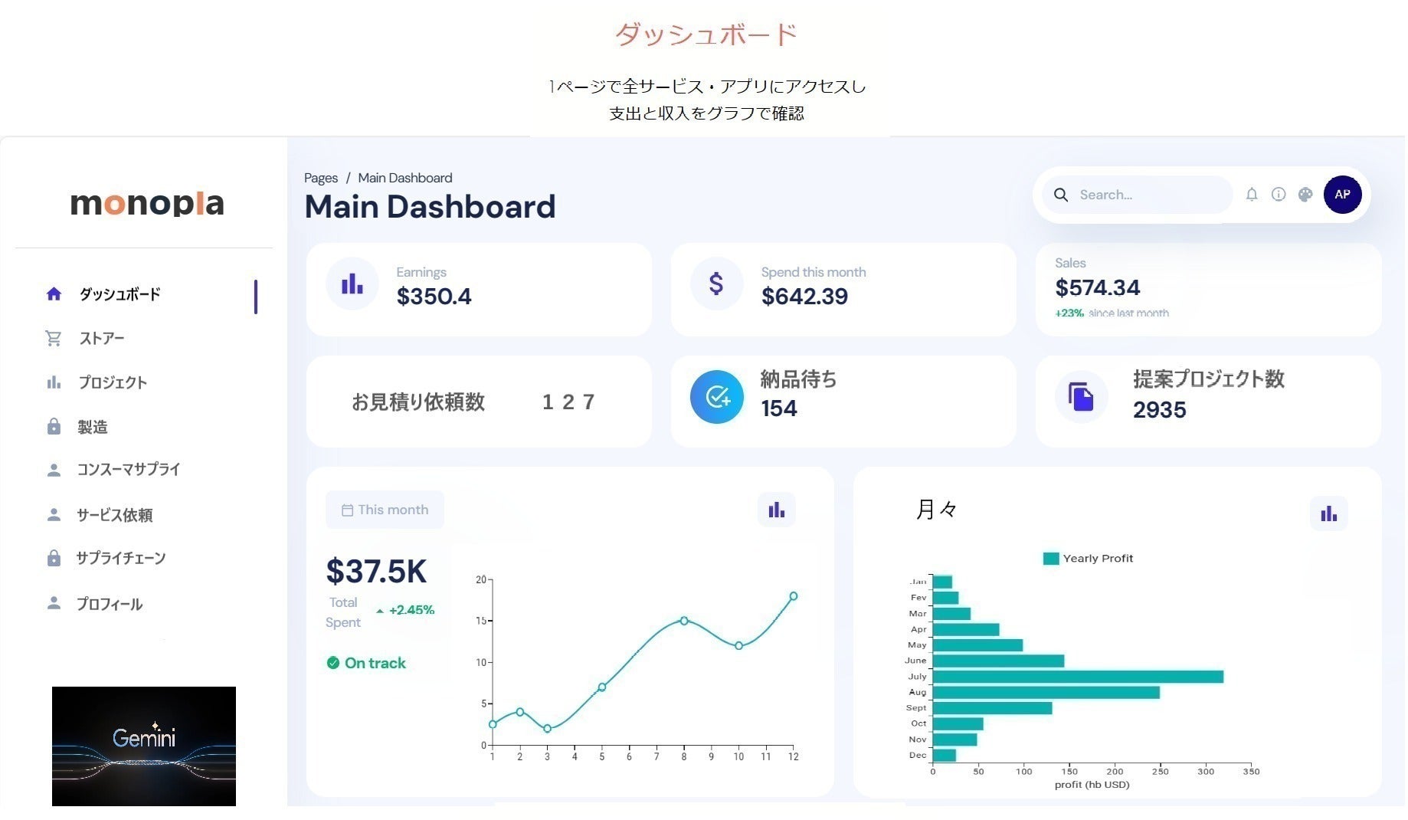
Task: Open ストアー in the sidebar
Action: tap(101, 339)
